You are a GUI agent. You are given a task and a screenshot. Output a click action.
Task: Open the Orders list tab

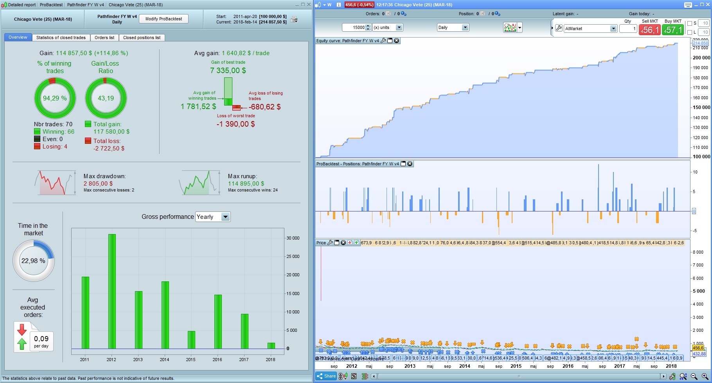(104, 38)
